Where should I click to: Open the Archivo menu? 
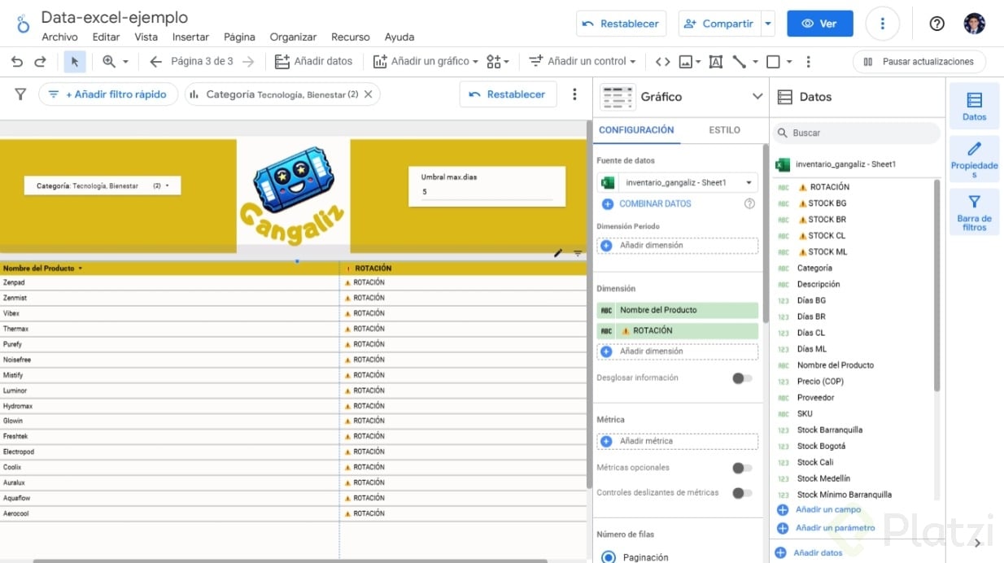(59, 37)
